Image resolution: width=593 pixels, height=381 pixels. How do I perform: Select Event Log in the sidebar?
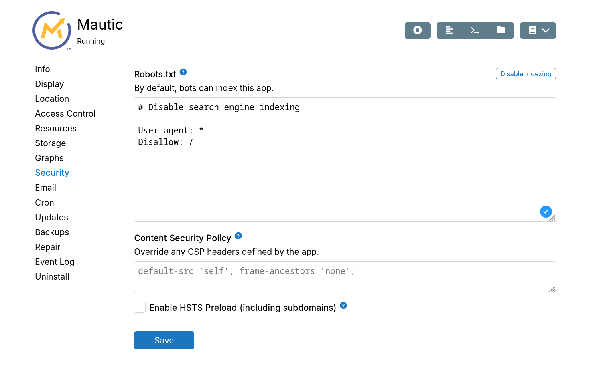(x=55, y=262)
